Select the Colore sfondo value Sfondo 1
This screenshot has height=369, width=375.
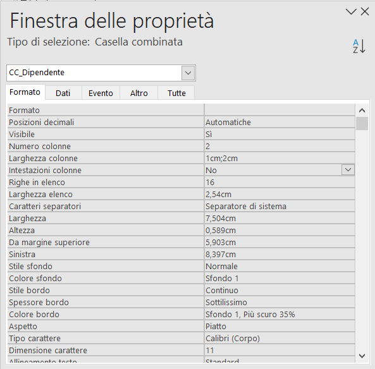280,278
